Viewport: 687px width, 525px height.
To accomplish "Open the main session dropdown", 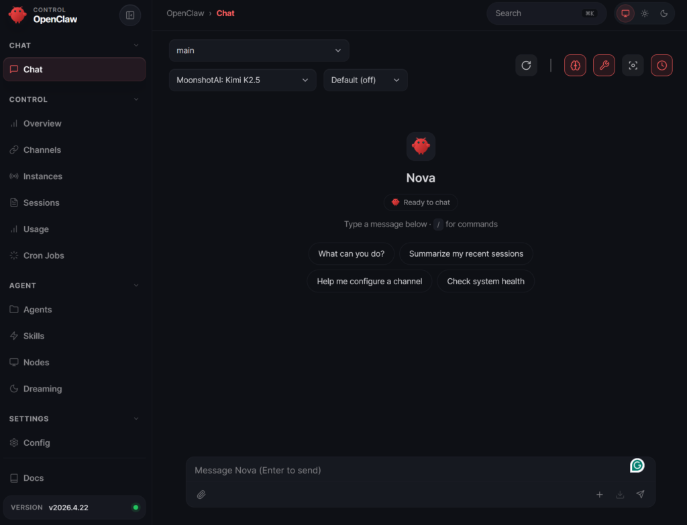I will 259,50.
